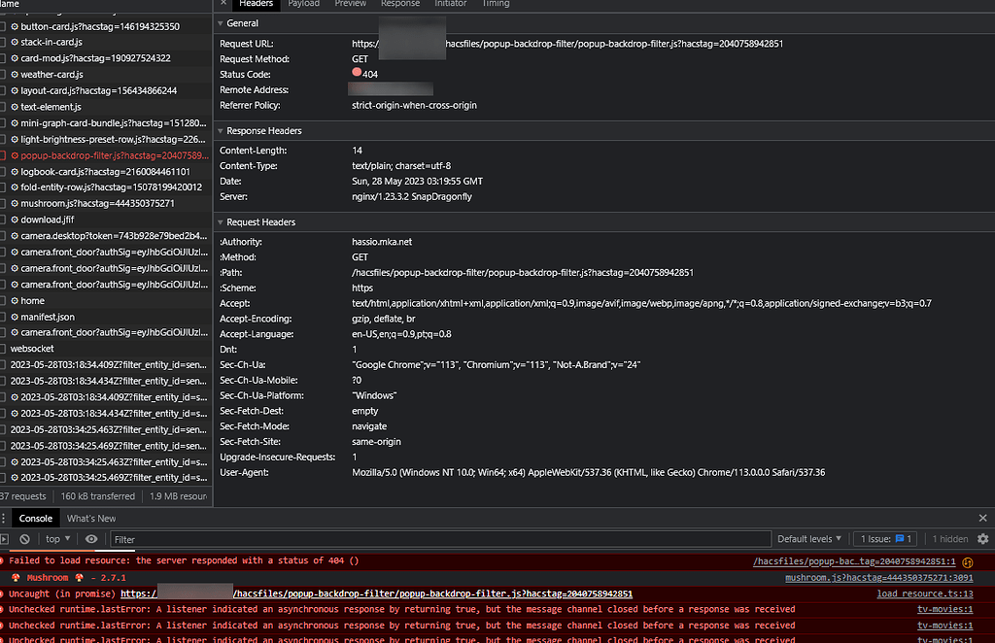Open the Timing tab
The image size is (995, 643).
point(496,5)
